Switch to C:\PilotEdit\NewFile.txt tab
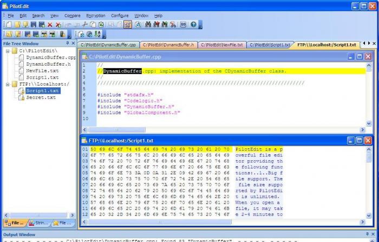This screenshot has width=379, height=242. tap(221, 45)
